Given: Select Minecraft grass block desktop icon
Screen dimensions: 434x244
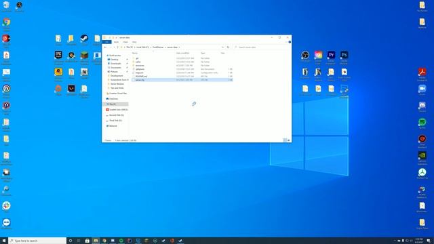Looking at the screenshot, I should tap(84, 58).
